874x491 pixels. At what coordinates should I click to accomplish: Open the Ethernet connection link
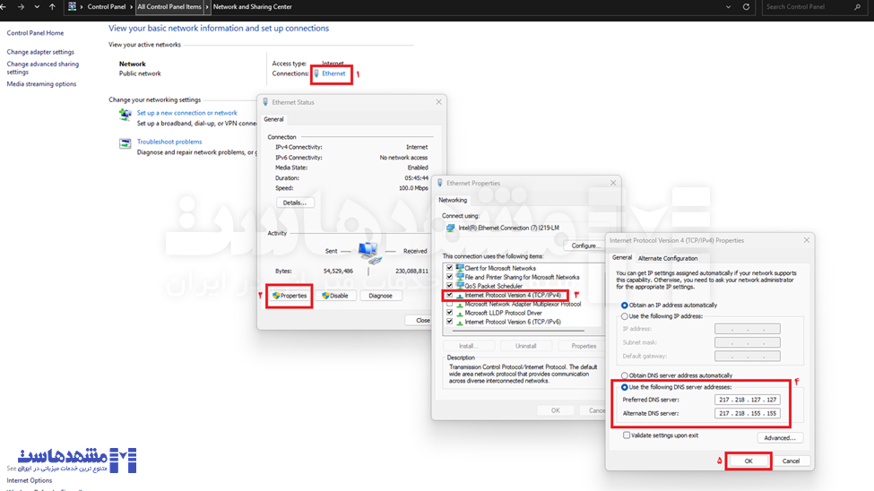click(x=333, y=73)
